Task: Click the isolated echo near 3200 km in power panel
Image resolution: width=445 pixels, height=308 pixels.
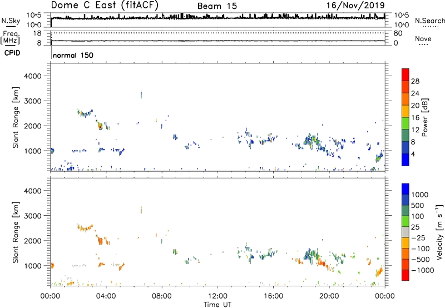Action: point(141,95)
